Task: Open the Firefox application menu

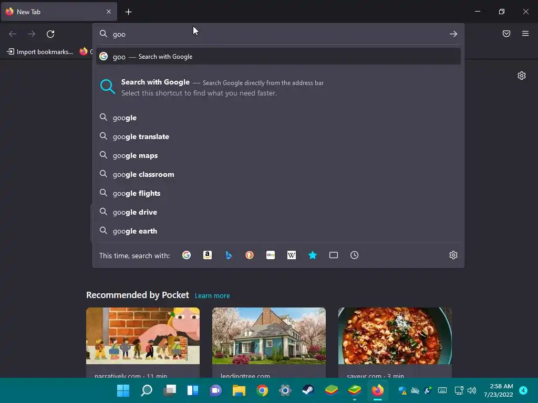Action: (x=525, y=34)
